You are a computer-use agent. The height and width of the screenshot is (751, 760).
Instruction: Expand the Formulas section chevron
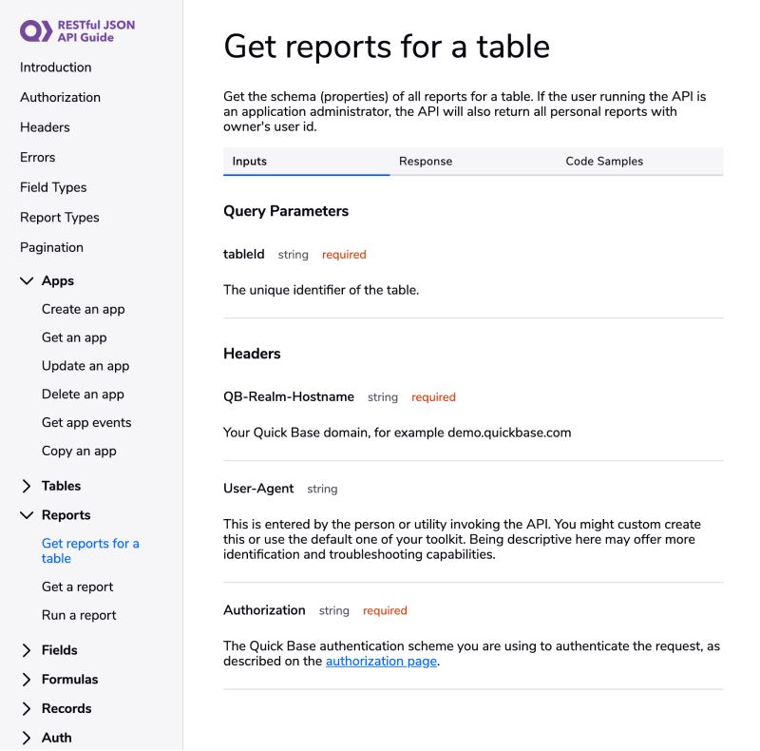[27, 680]
